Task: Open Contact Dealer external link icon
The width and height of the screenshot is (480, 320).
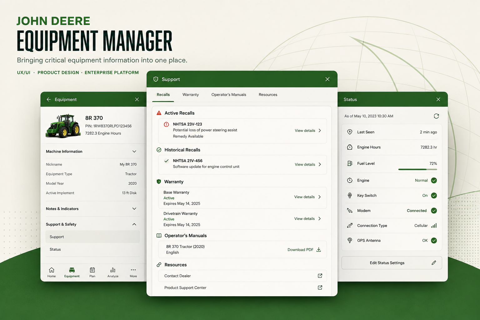Action: tap(320, 276)
